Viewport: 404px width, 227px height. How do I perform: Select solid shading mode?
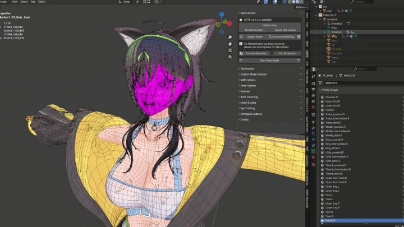click(293, 2)
